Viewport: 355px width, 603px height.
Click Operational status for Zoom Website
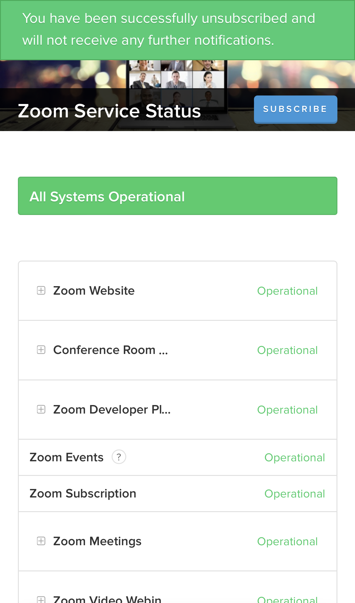pos(287,291)
